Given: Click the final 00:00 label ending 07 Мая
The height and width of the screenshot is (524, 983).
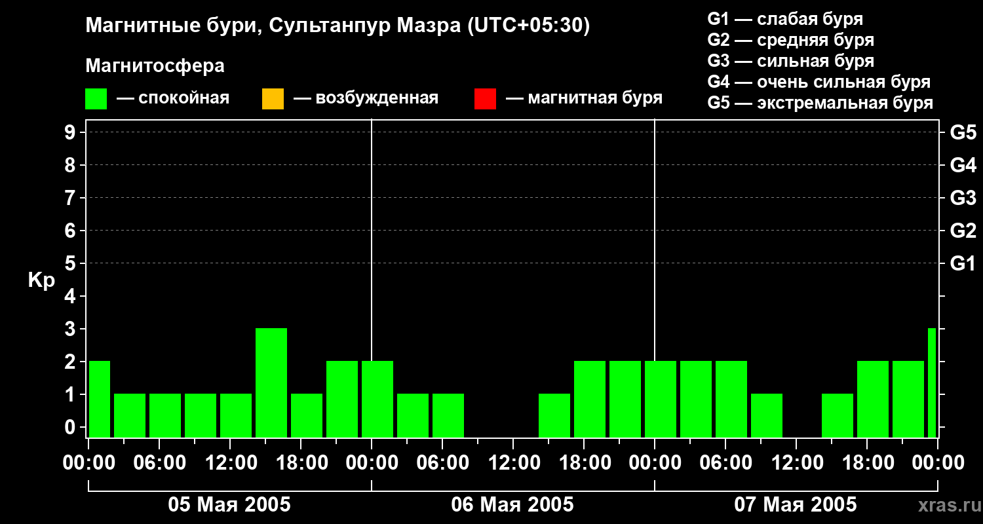Looking at the screenshot, I should (x=938, y=463).
